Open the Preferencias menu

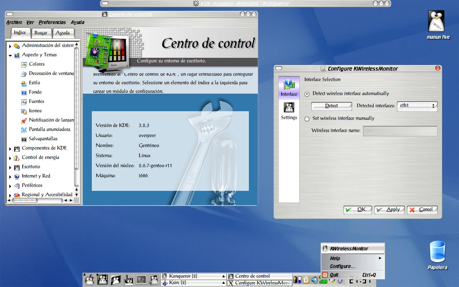click(52, 22)
